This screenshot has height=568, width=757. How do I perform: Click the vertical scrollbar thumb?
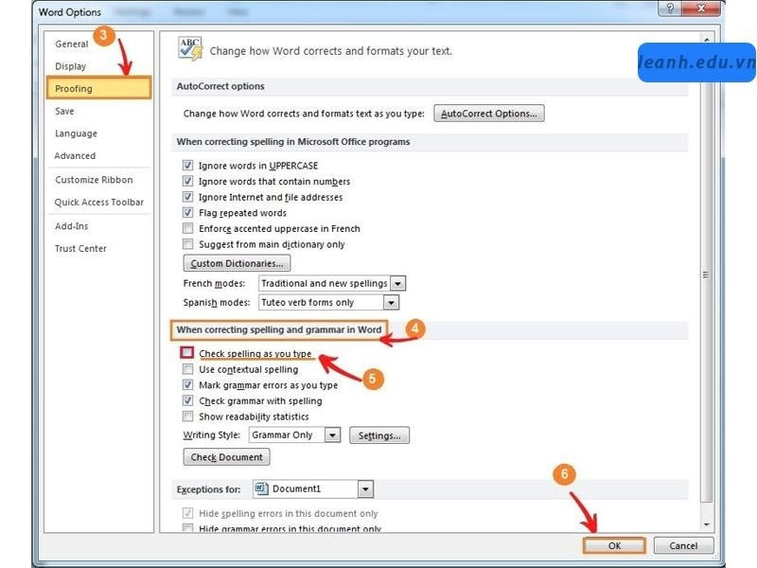tap(706, 275)
